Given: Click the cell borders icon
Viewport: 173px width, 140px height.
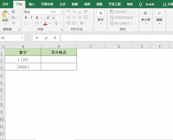Looking at the screenshot, I should (x=26, y=23).
